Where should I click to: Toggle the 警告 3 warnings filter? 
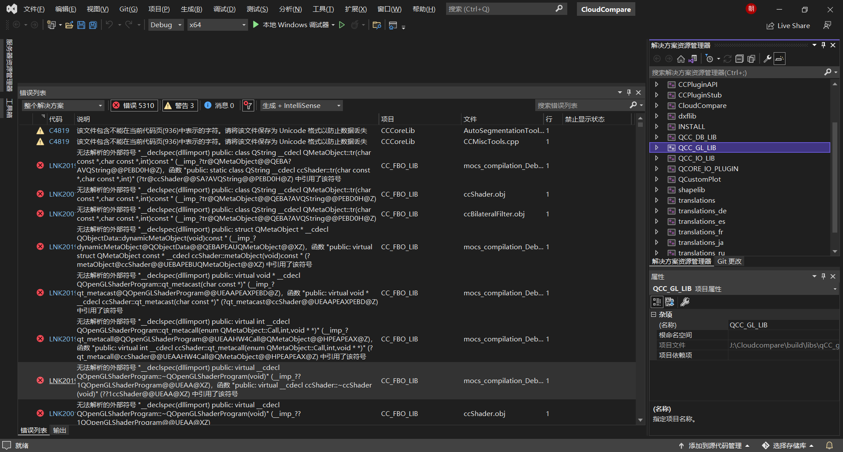(x=179, y=105)
